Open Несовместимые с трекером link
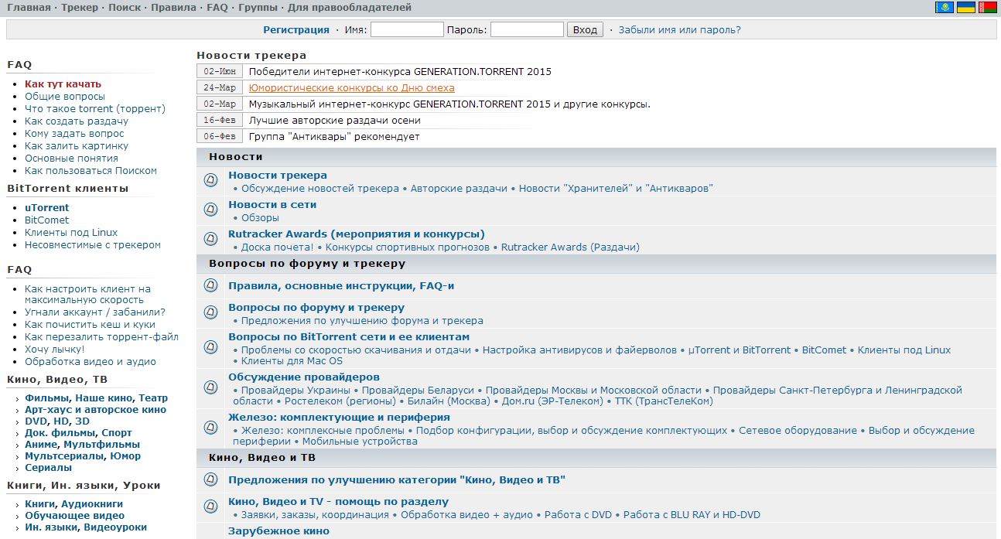The width and height of the screenshot is (1001, 539). pos(93,244)
